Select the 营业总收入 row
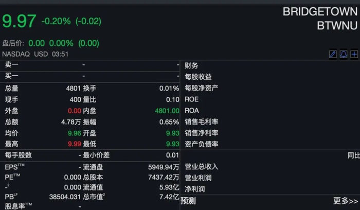Viewport: 360px width, 210px height. [x=202, y=167]
